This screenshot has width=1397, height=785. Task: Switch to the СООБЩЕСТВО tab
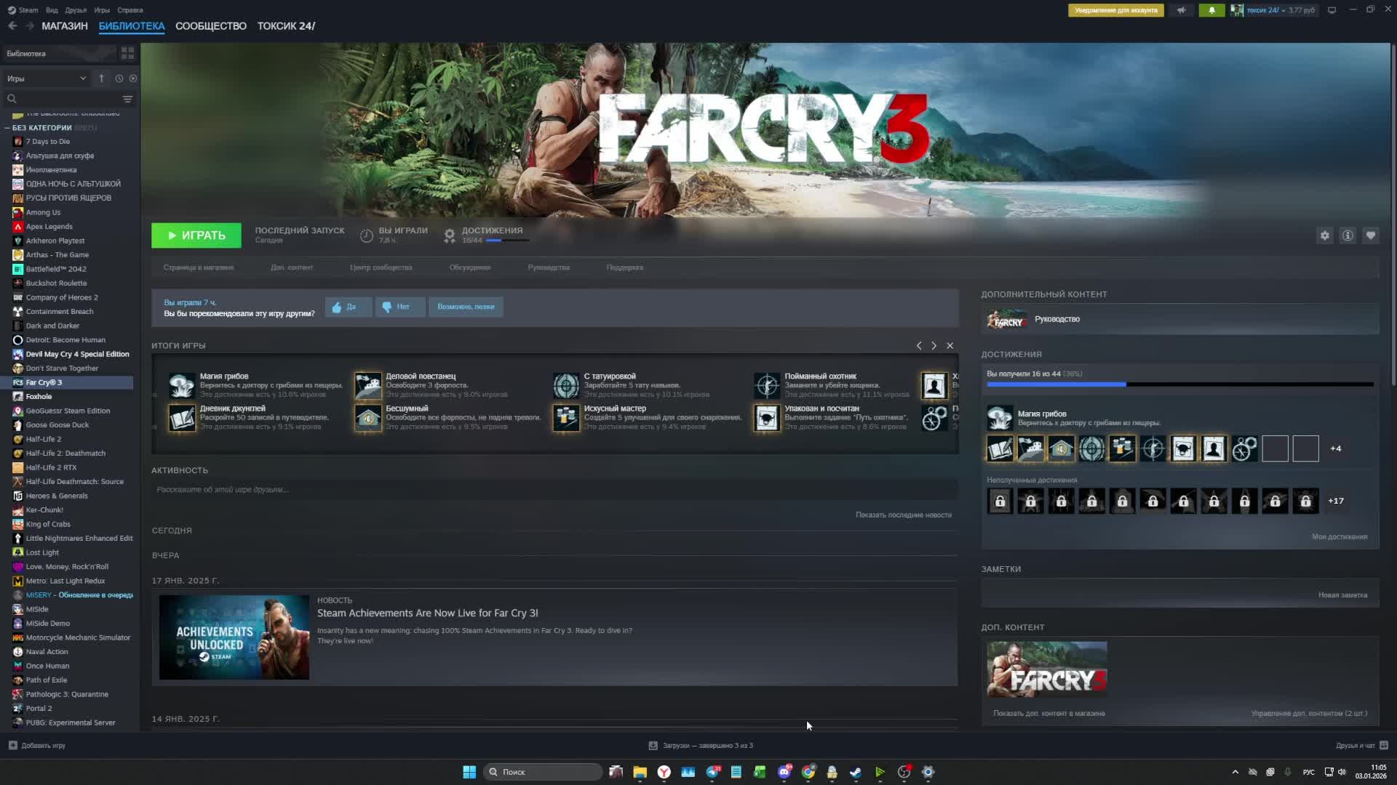(x=211, y=26)
